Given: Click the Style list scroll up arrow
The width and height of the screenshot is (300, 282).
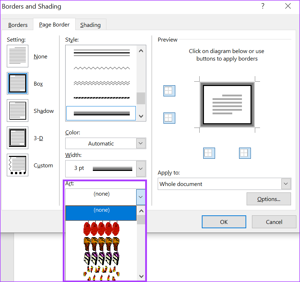Looking at the screenshot, I should pyautogui.click(x=141, y=51).
